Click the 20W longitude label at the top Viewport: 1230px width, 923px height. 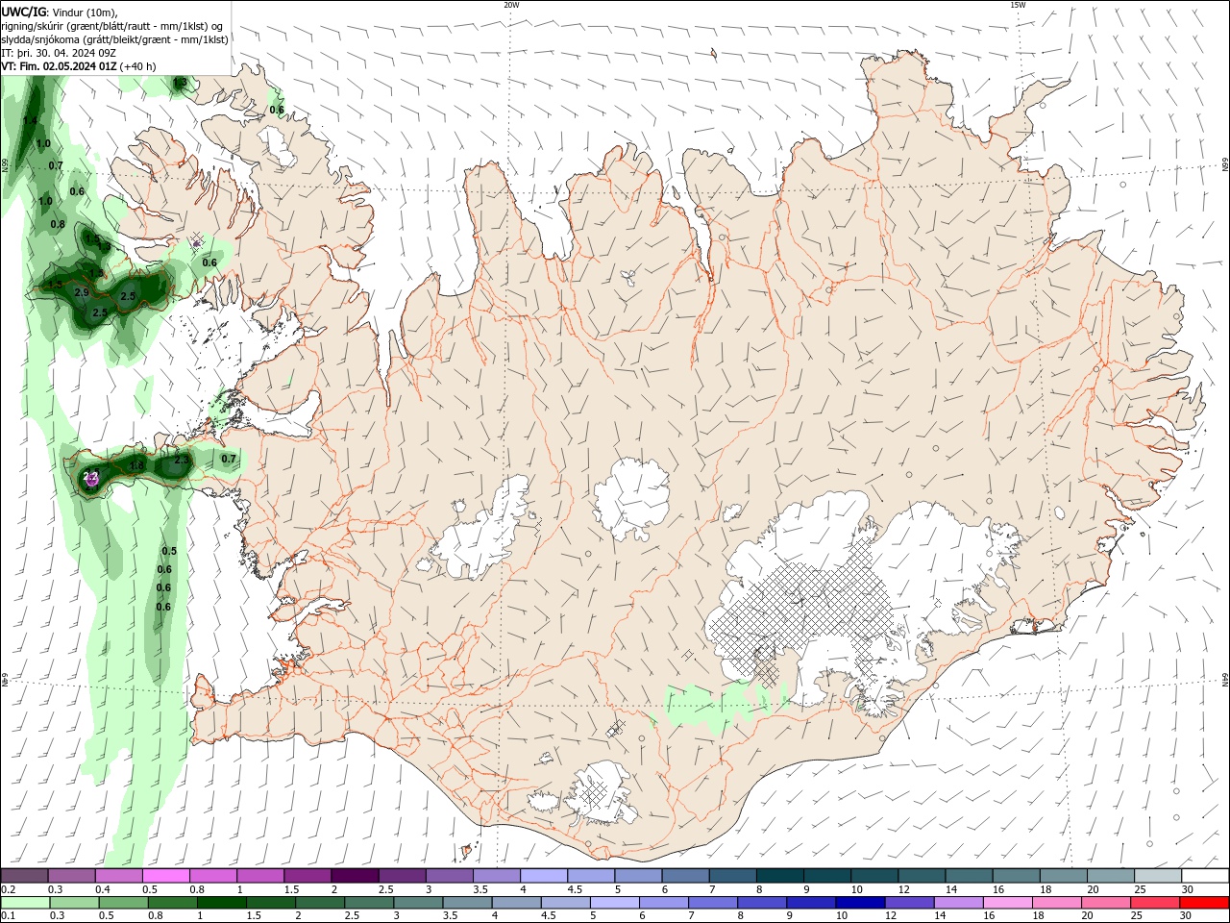point(511,5)
